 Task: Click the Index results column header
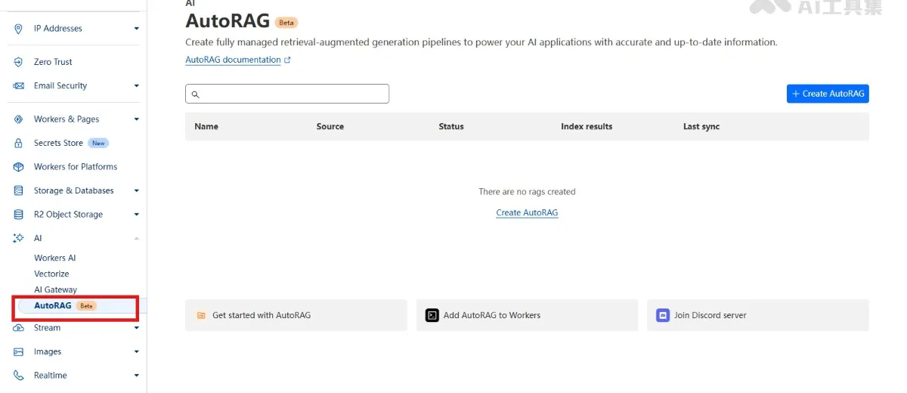(587, 127)
